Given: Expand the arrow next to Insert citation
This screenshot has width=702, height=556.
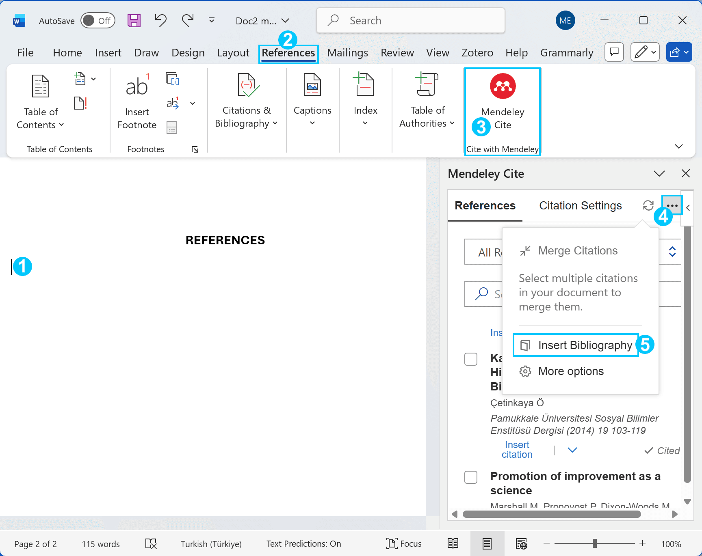Looking at the screenshot, I should tap(572, 450).
